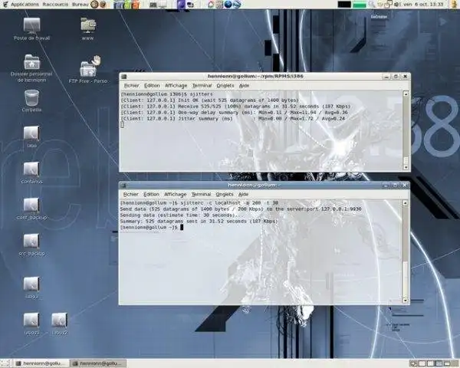Click scroll-down arrow in the RPMS/i386 terminal
460x368 pixels.
point(406,167)
